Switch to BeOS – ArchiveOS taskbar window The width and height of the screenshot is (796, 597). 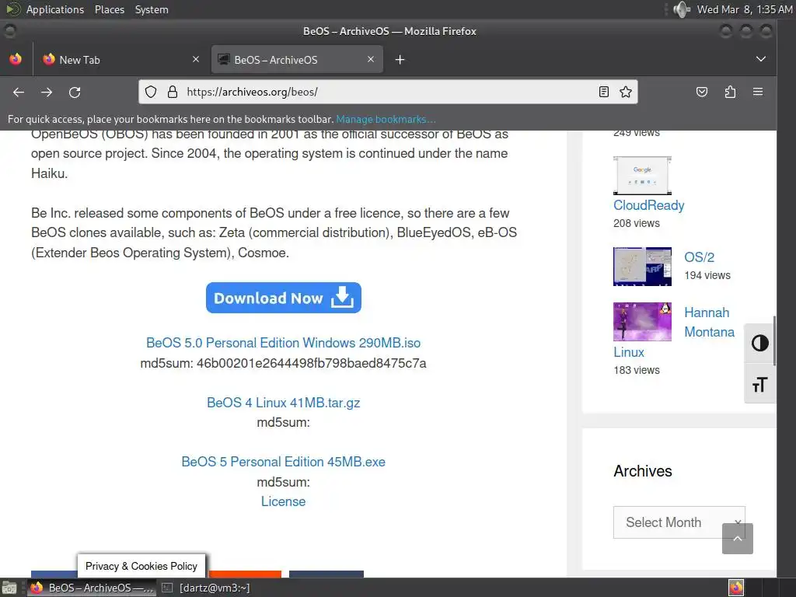click(x=92, y=588)
